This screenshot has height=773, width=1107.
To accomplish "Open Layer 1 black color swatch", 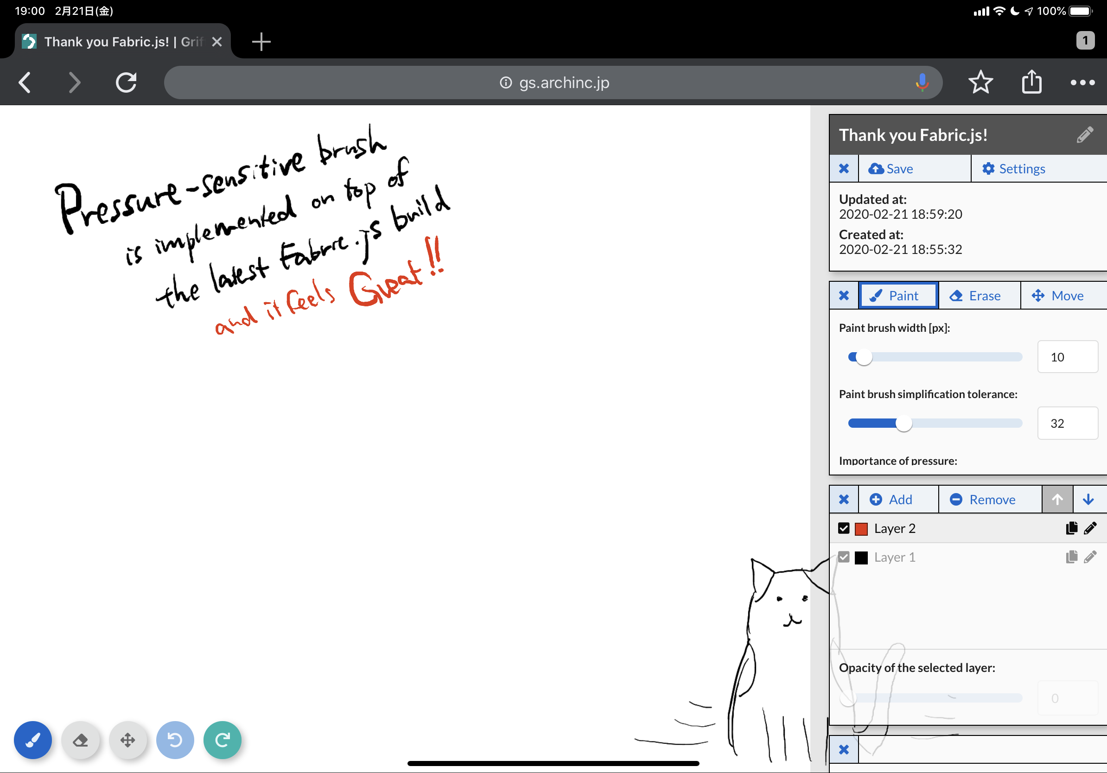I will click(x=861, y=558).
